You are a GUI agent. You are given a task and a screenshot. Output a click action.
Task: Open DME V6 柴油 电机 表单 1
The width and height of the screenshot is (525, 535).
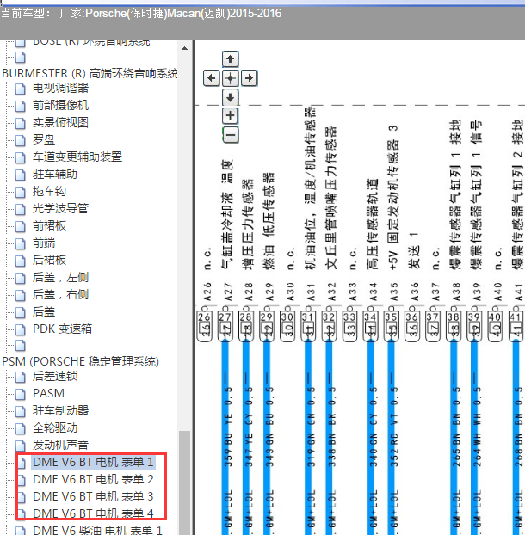point(97,530)
